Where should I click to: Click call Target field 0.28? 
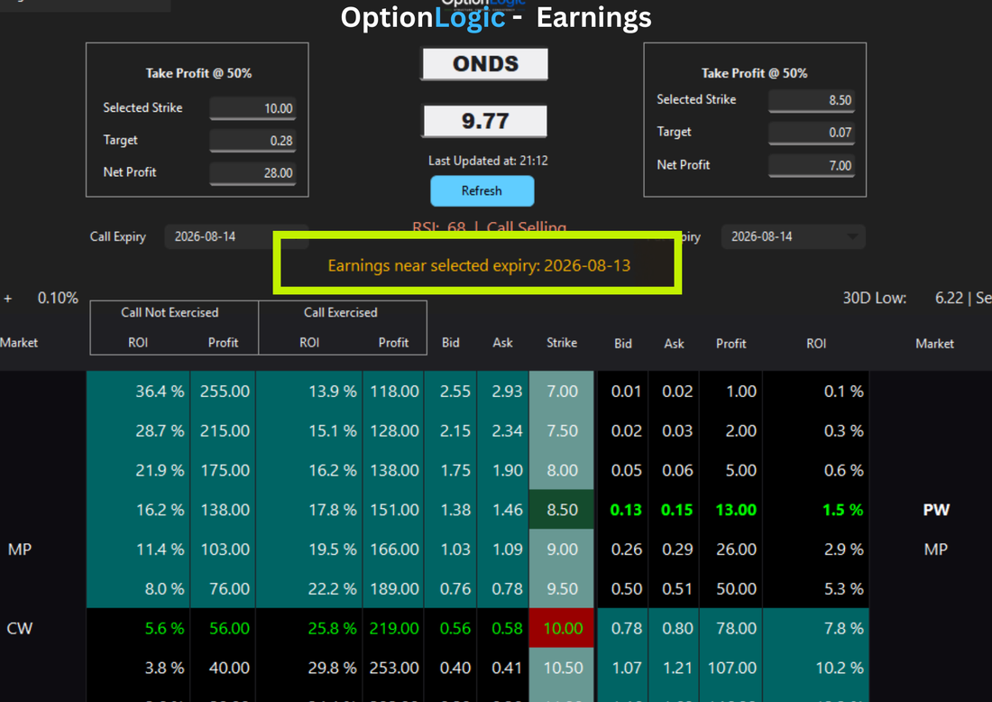(253, 141)
